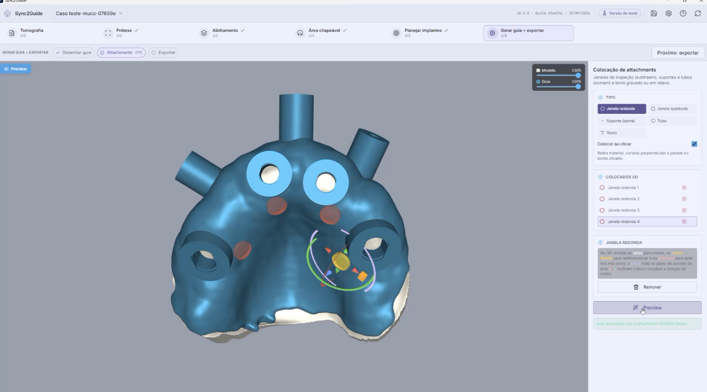Click the Tomografia step icon
This screenshot has width=707, height=392.
(x=12, y=33)
